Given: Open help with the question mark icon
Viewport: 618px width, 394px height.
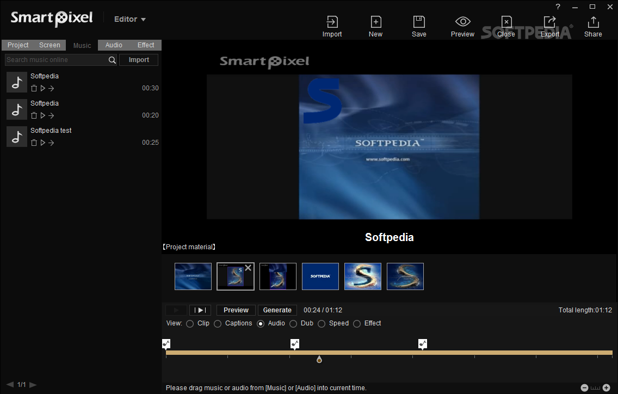Looking at the screenshot, I should [558, 7].
